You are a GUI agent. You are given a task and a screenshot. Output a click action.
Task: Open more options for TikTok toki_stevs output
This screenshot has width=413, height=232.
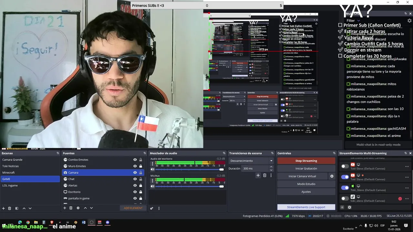pyautogui.click(x=407, y=198)
